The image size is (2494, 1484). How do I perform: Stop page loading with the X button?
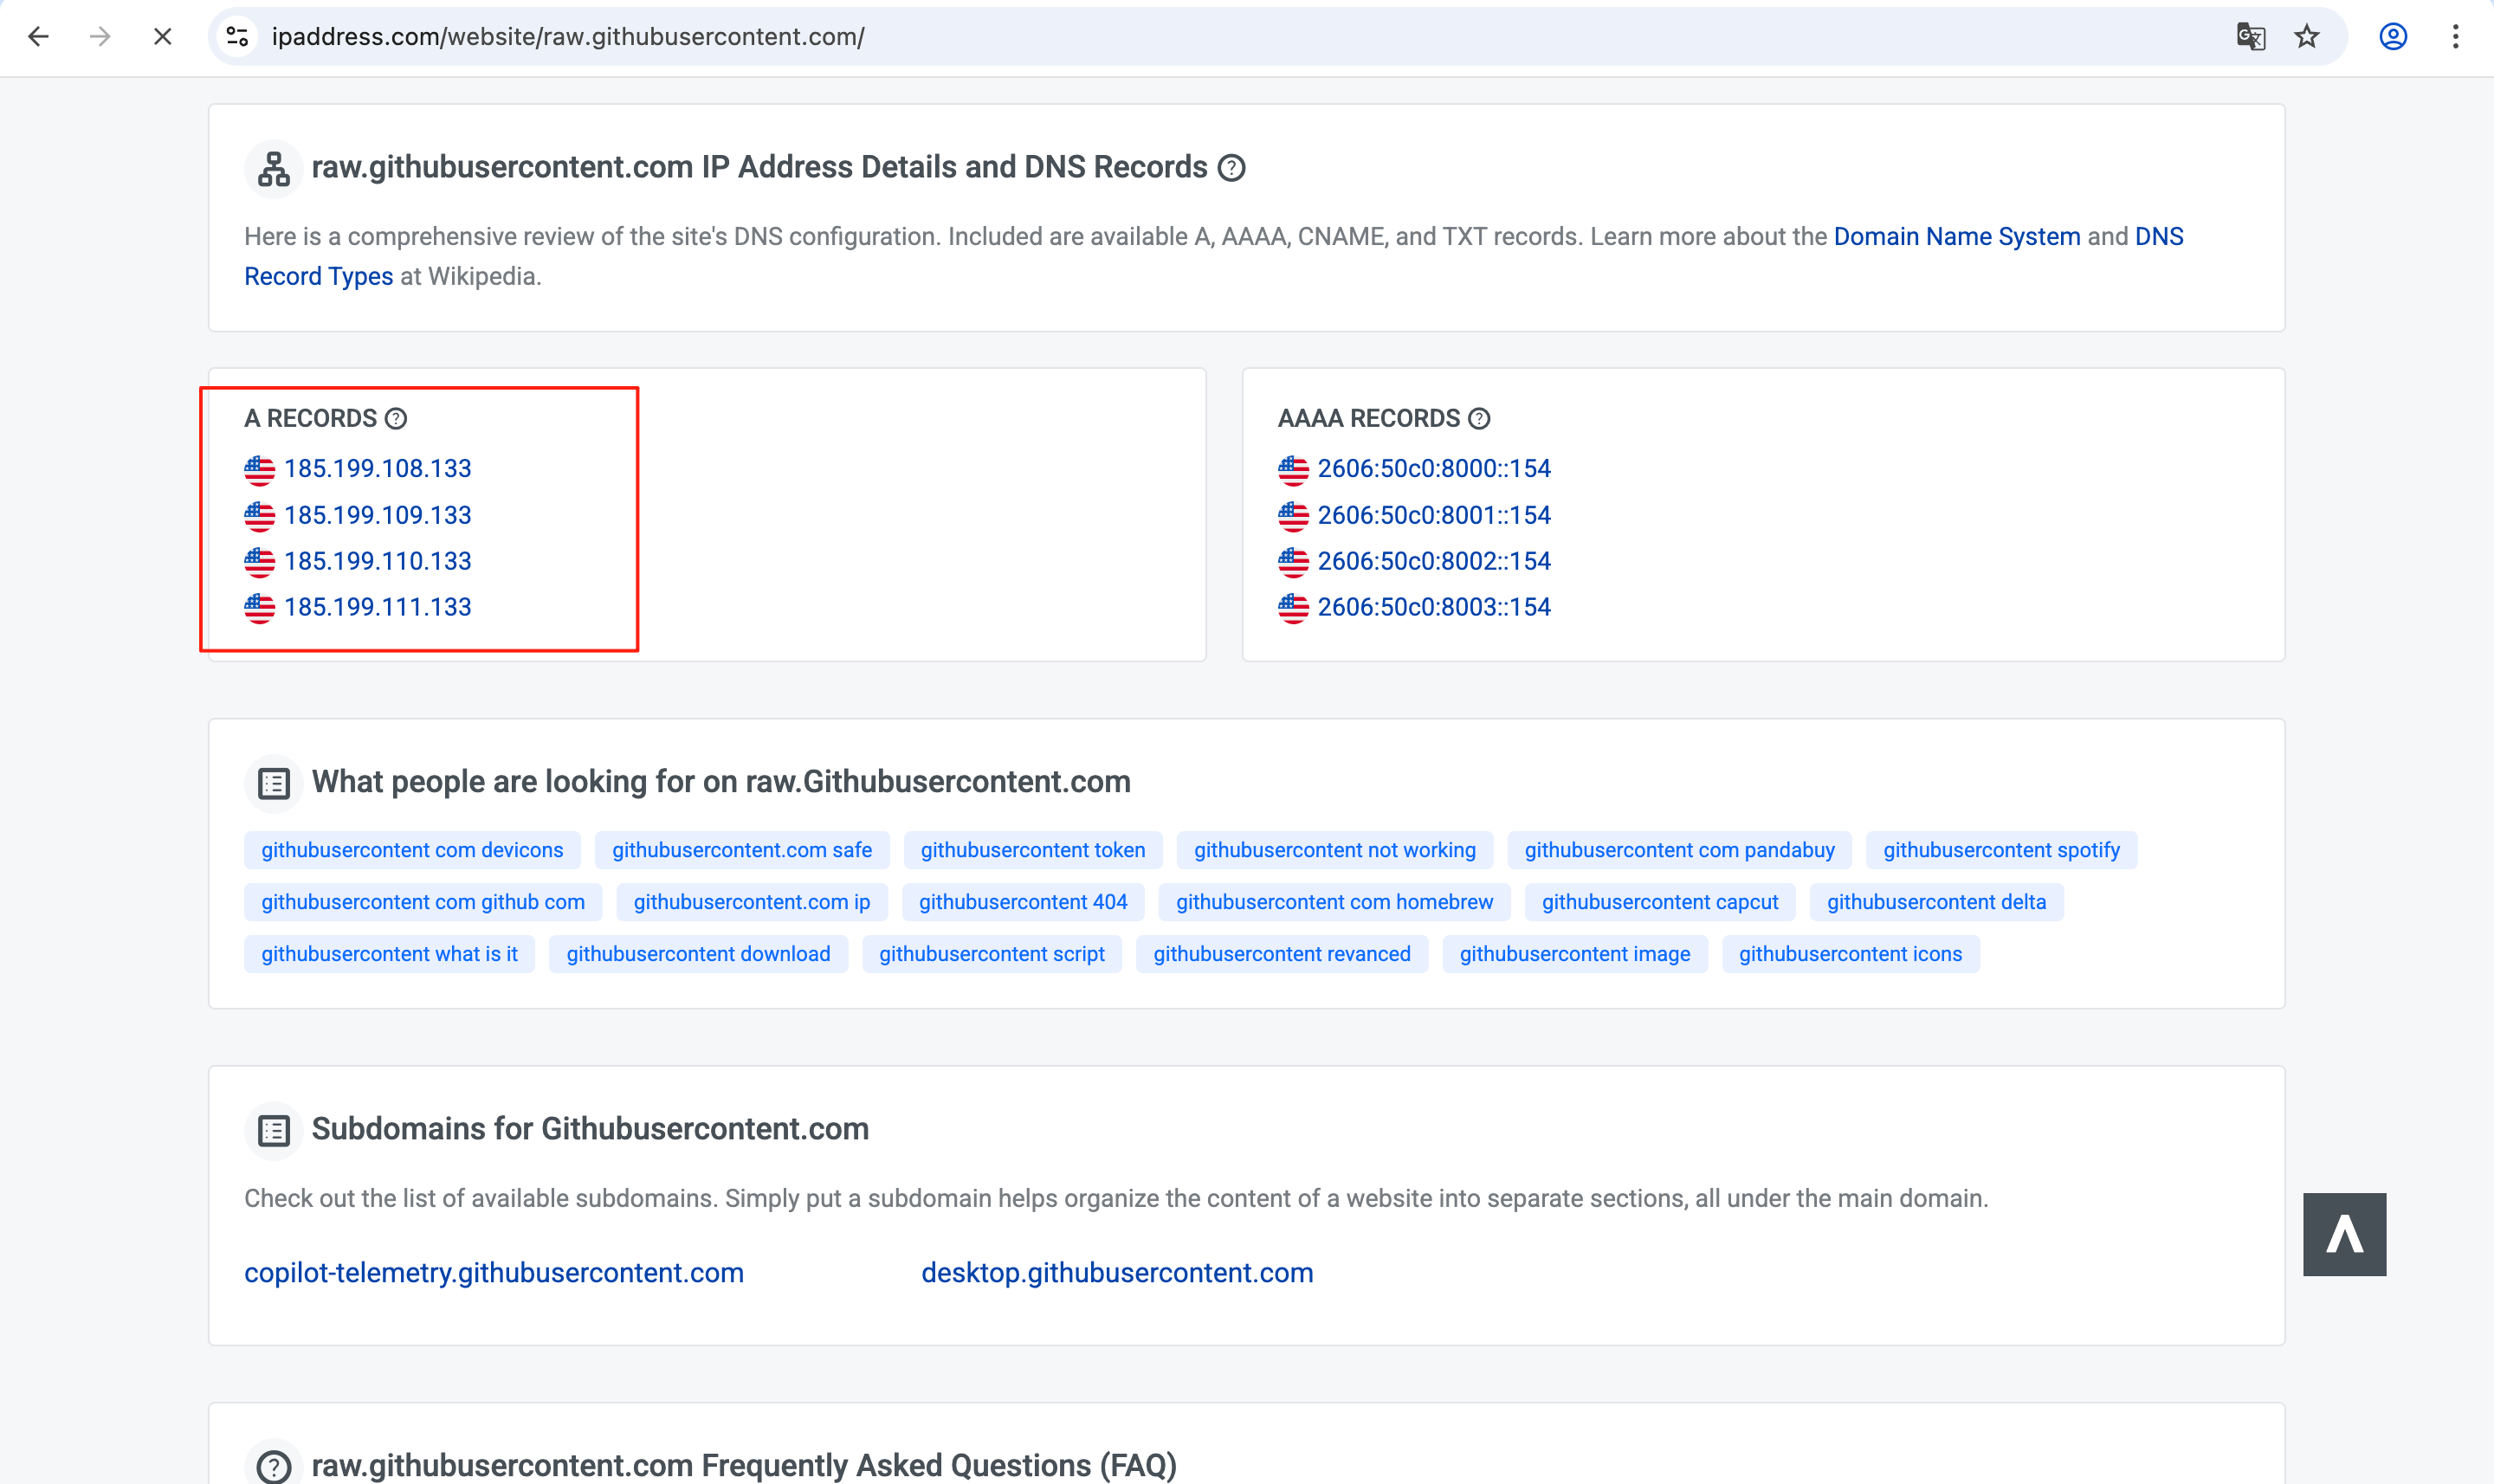tap(162, 37)
